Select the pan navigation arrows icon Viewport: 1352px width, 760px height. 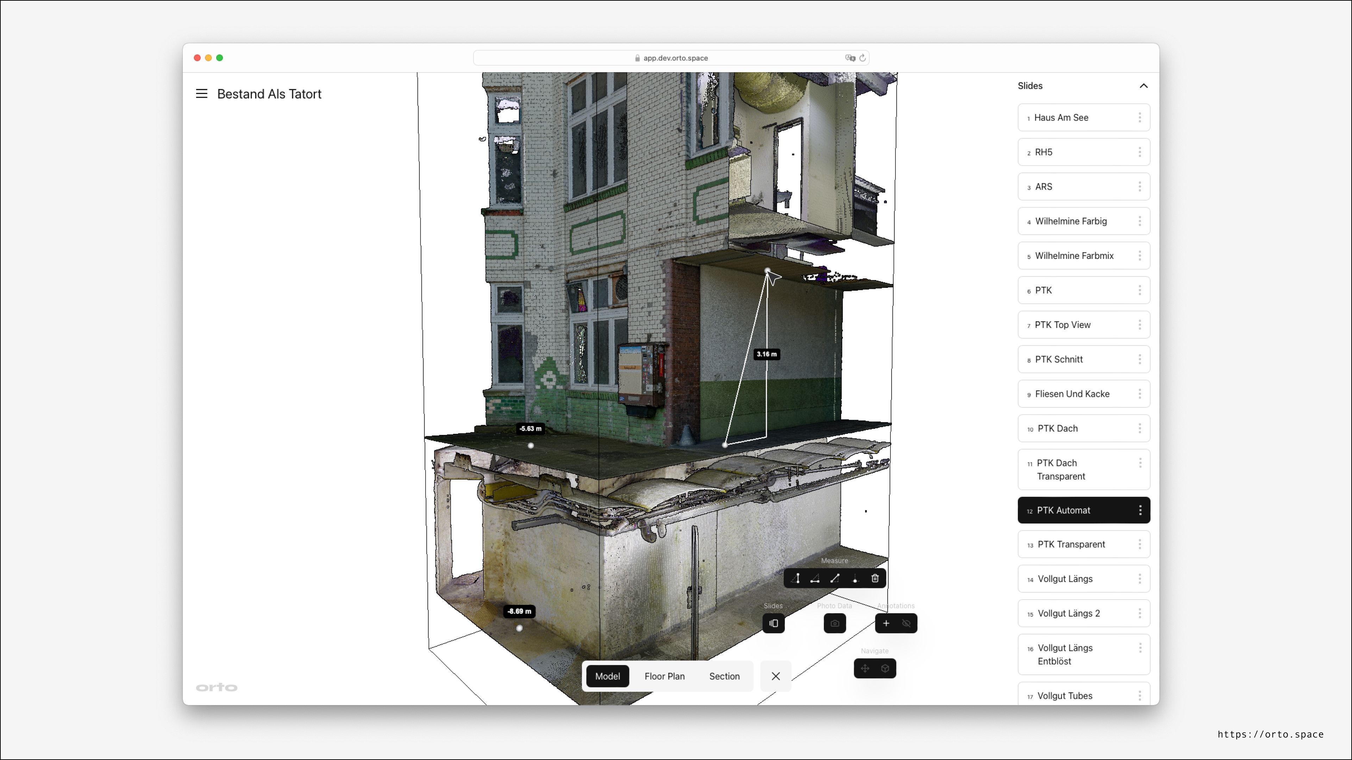[865, 669]
